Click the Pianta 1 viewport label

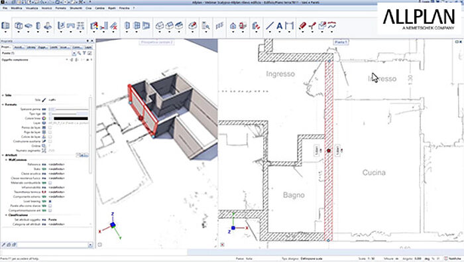[341, 42]
